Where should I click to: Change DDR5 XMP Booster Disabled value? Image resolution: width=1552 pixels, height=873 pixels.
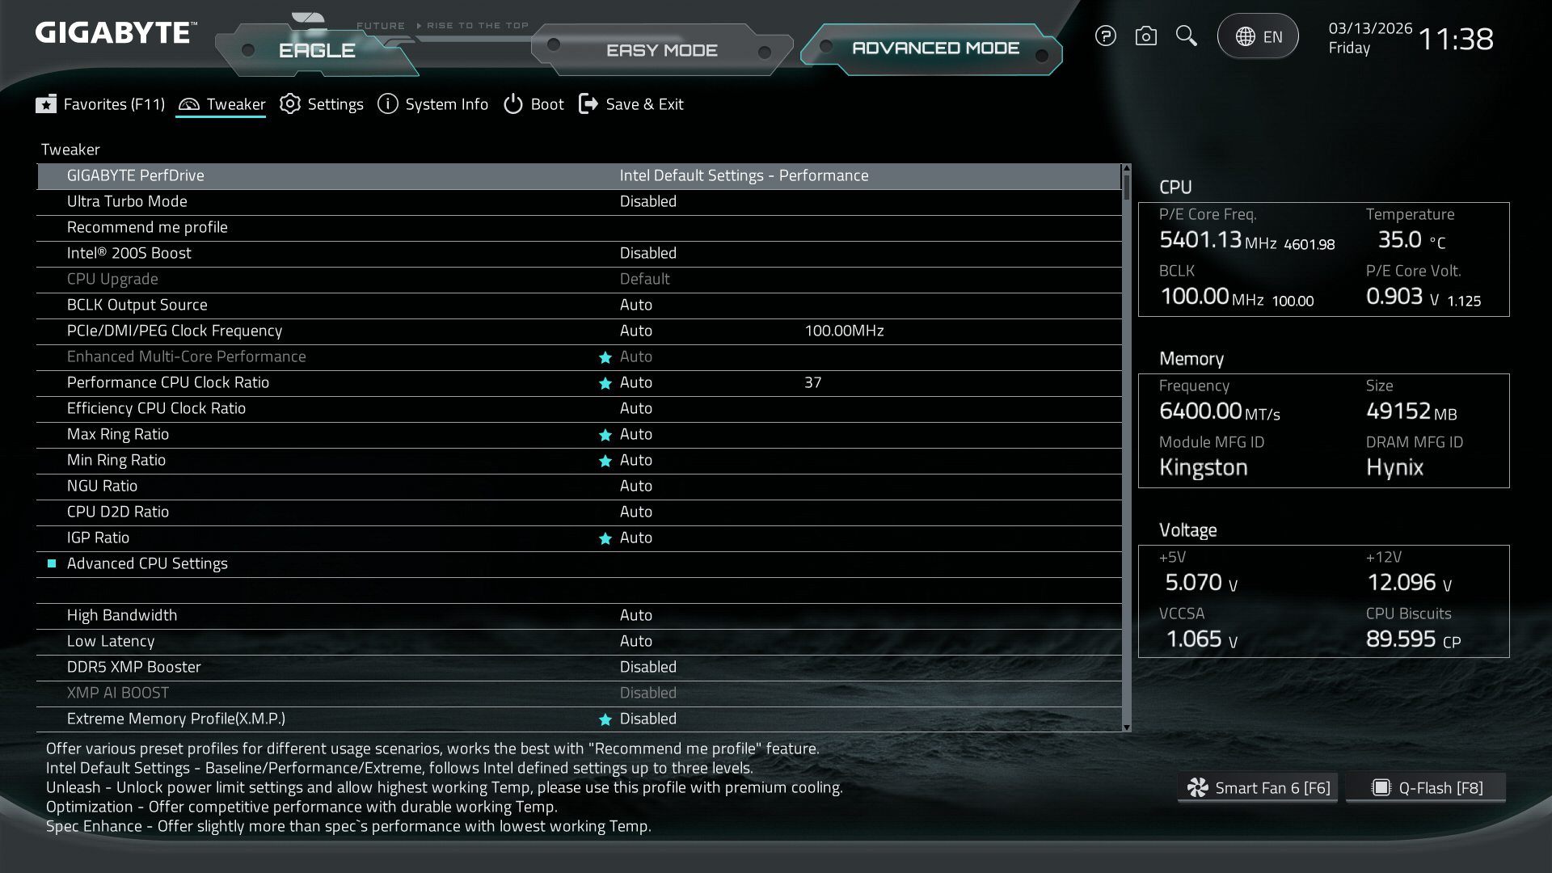pyautogui.click(x=647, y=667)
